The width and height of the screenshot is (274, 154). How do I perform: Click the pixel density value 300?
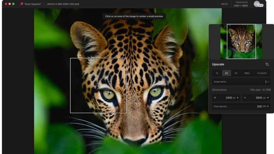click(259, 106)
